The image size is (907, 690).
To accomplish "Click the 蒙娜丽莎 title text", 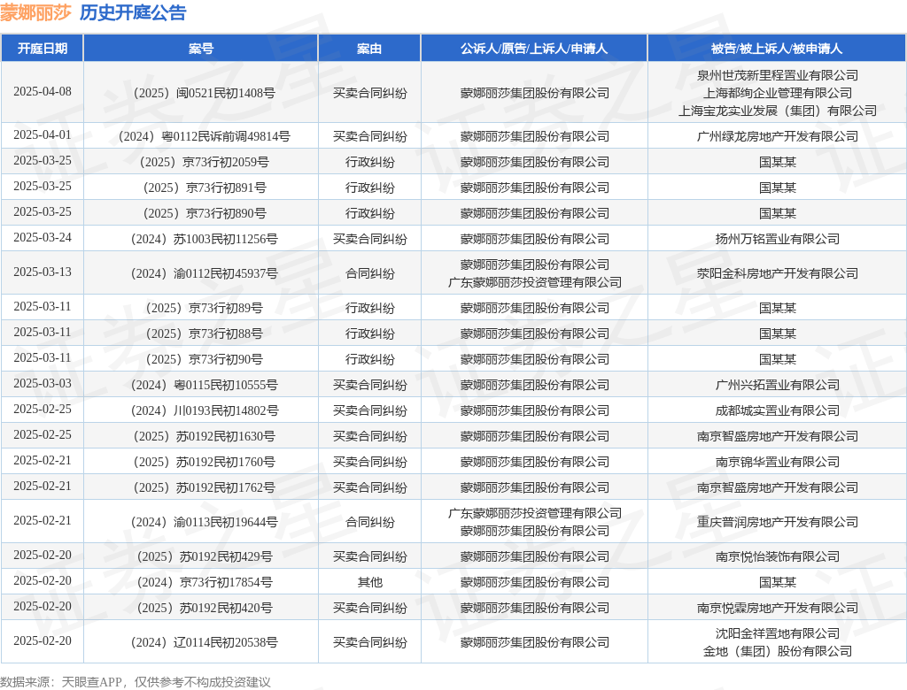I will point(35,12).
